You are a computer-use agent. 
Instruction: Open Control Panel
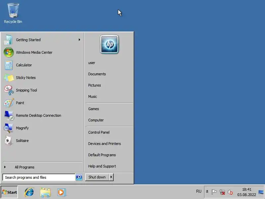click(99, 132)
